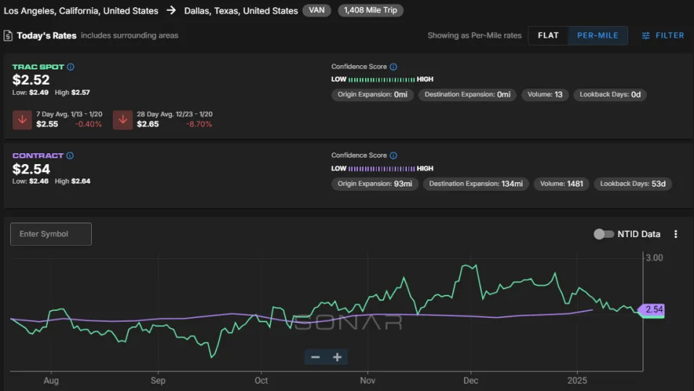Click the Los Angeles, California origin text
Image resolution: width=694 pixels, height=391 pixels.
pyautogui.click(x=81, y=11)
